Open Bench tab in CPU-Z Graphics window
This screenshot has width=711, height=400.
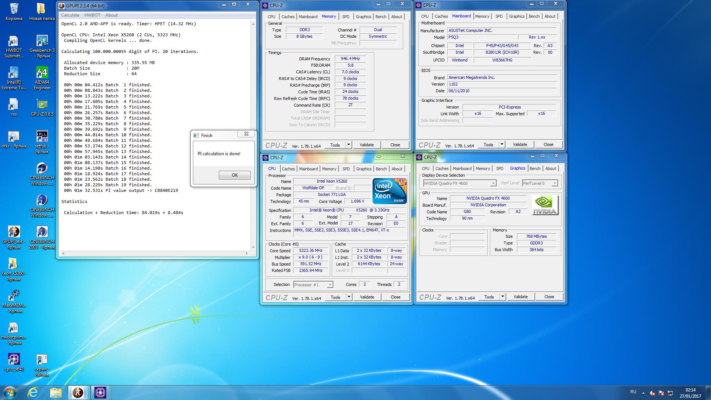coord(535,169)
